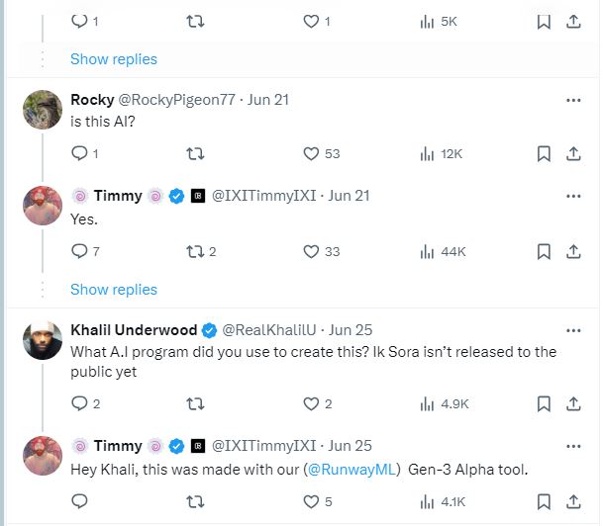Like Rocky's "is this AI?" tweet
Viewport: 603px width, 526px height.
pos(311,153)
